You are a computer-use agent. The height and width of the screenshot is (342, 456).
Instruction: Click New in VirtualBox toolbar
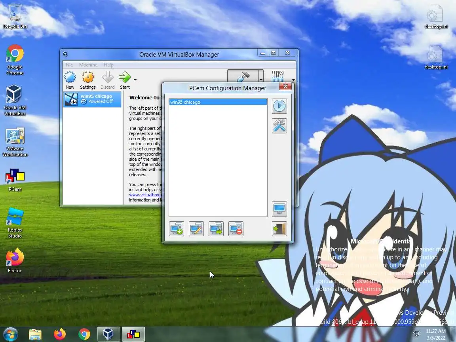point(70,80)
